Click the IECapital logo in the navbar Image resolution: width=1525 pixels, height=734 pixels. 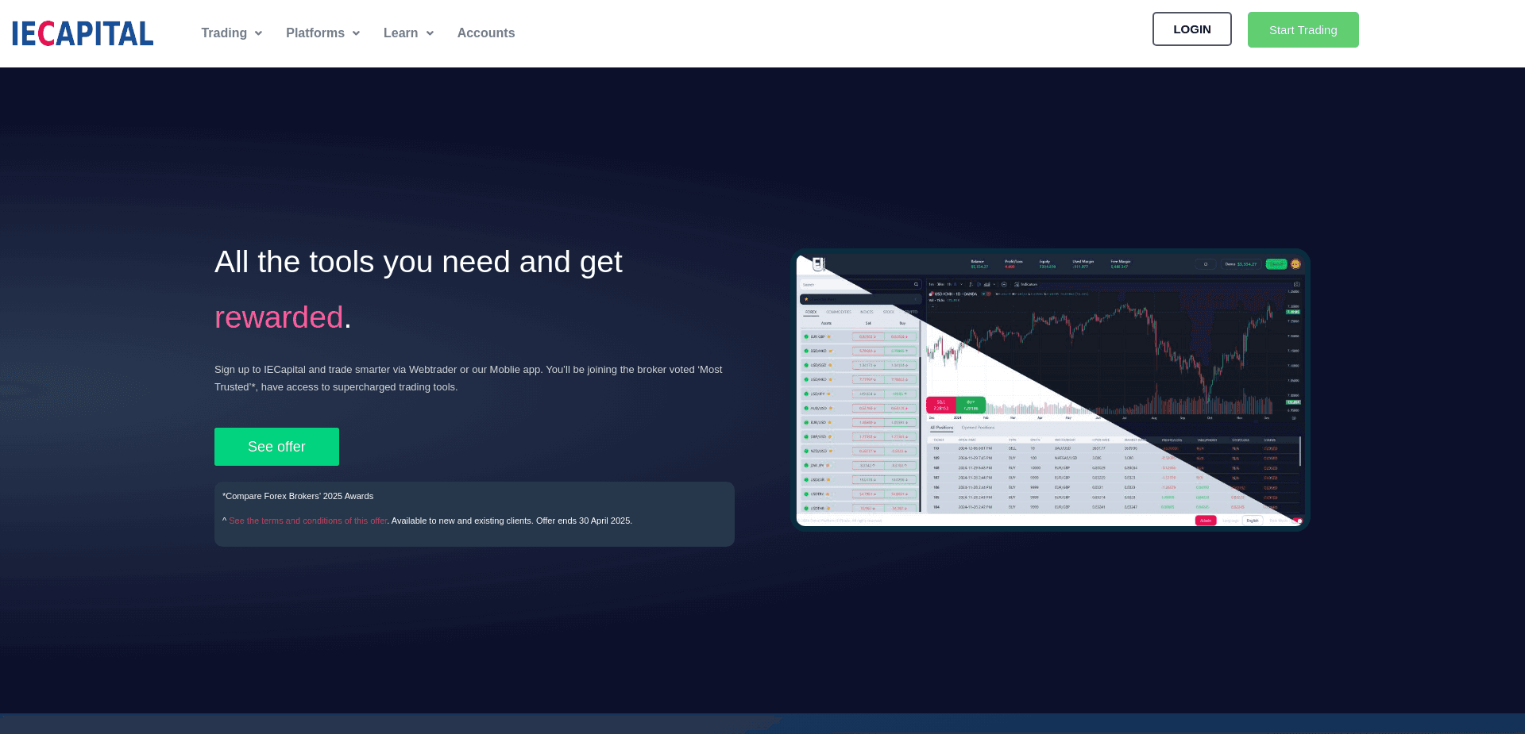coord(82,33)
